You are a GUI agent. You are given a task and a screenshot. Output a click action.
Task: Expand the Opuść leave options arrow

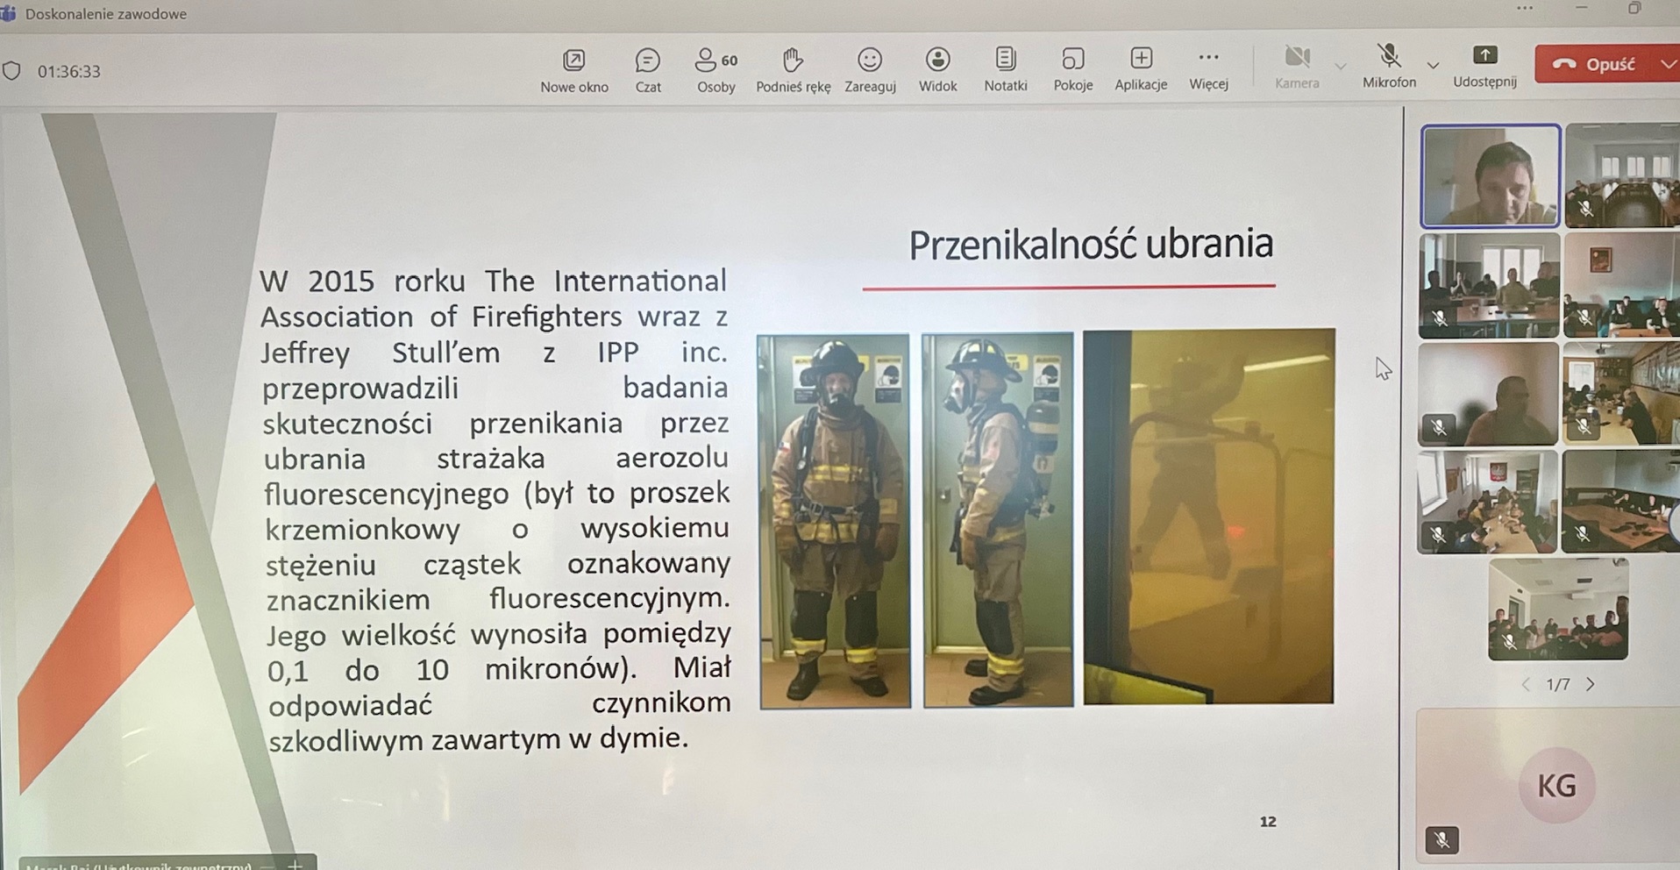1668,64
